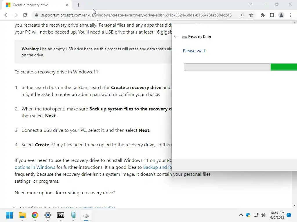Viewport: 297px width, 222px height.
Task: Switch to Chrome in the taskbar
Action: tap(35, 215)
